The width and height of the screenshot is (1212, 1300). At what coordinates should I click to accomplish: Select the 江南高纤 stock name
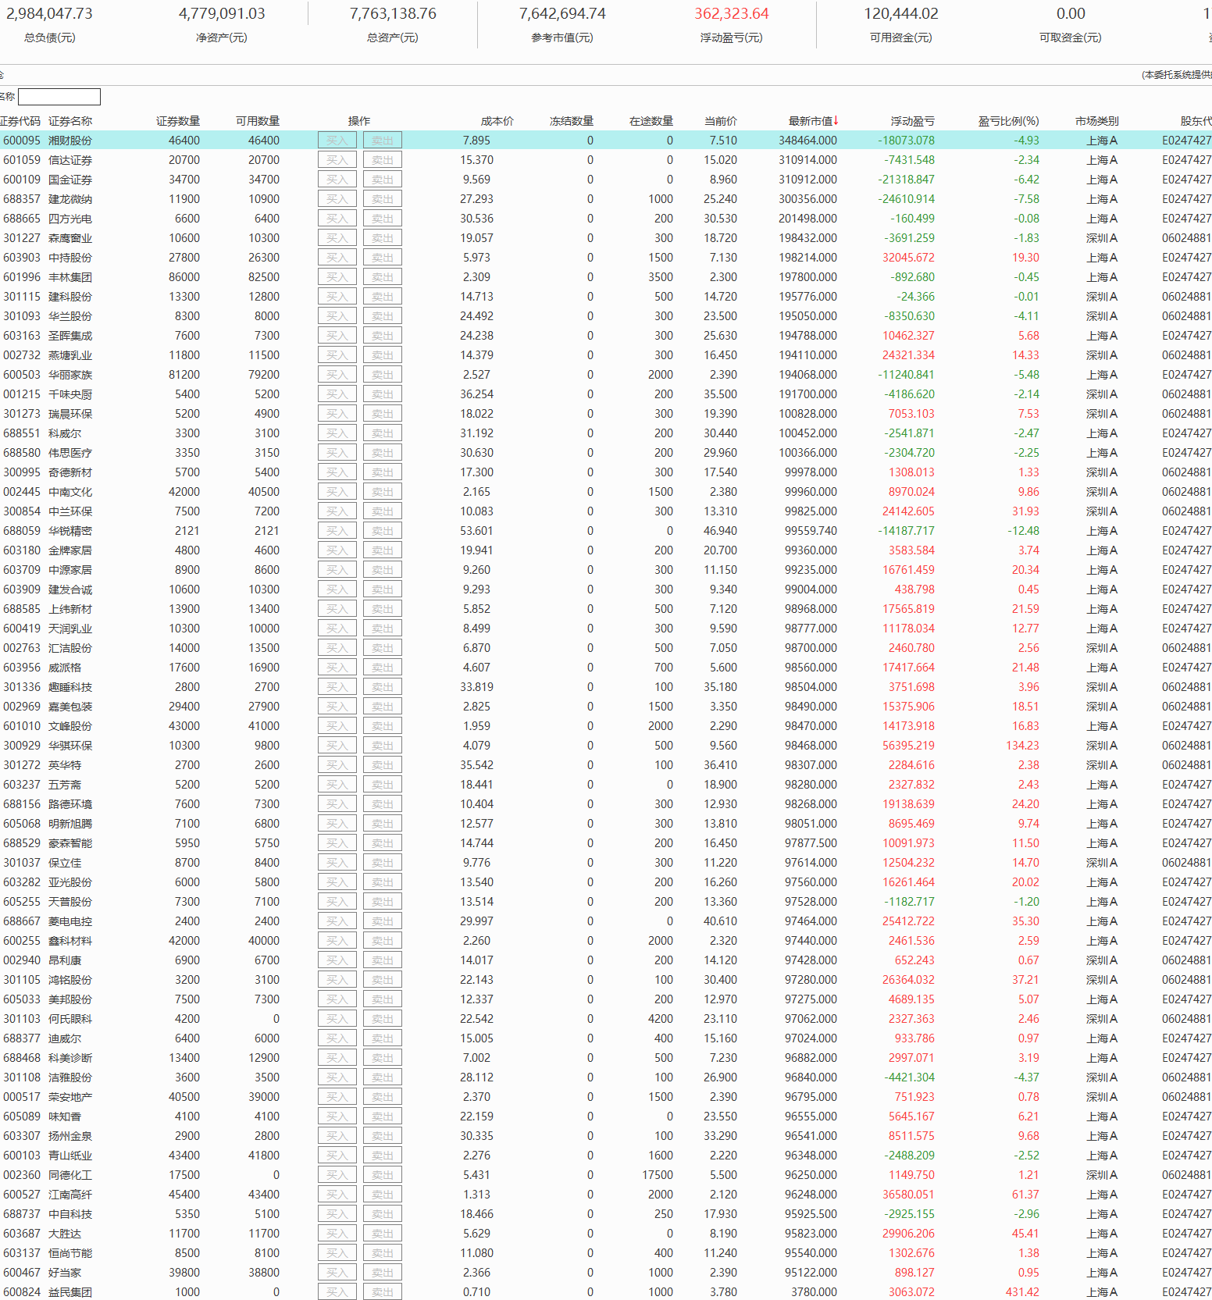[70, 1195]
